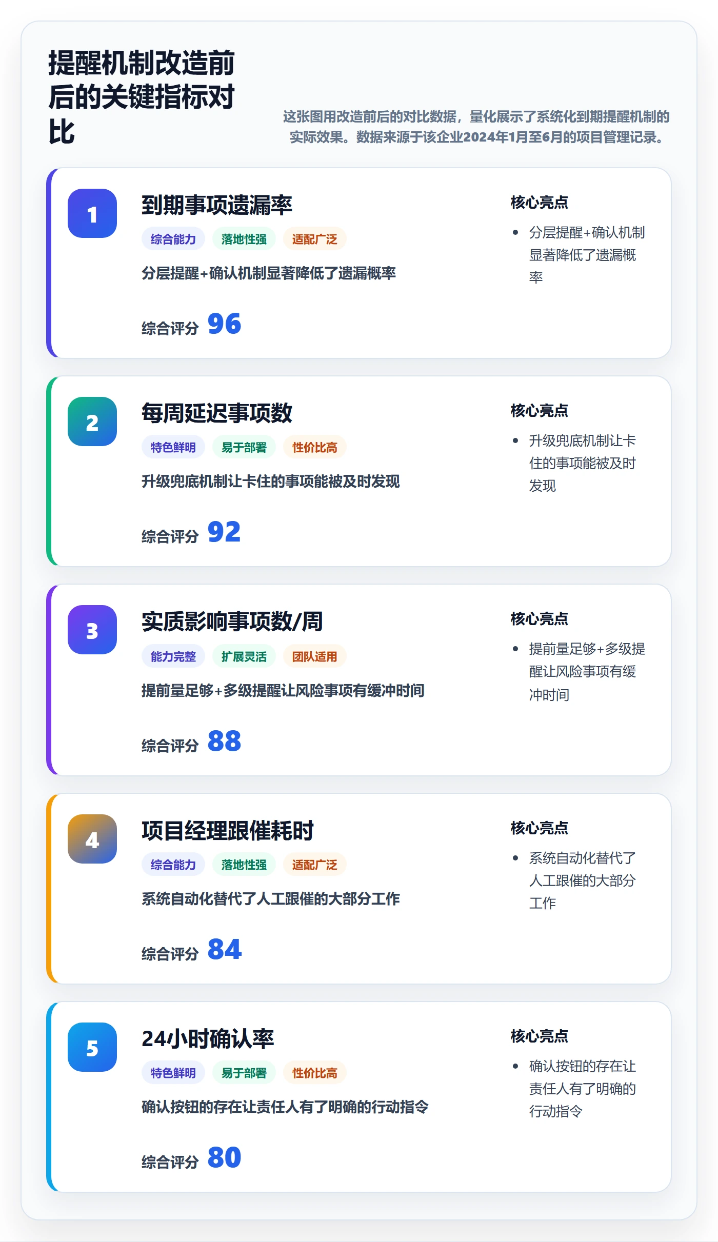Select the 24小时确认率 card title

tap(208, 1039)
